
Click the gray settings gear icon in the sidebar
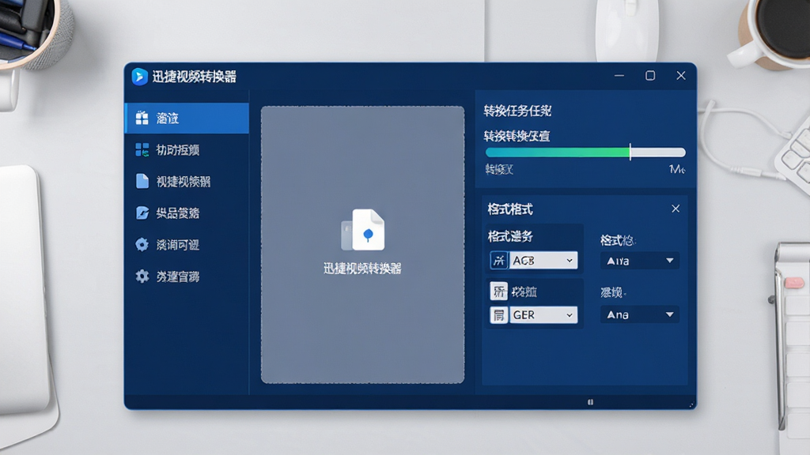(142, 276)
